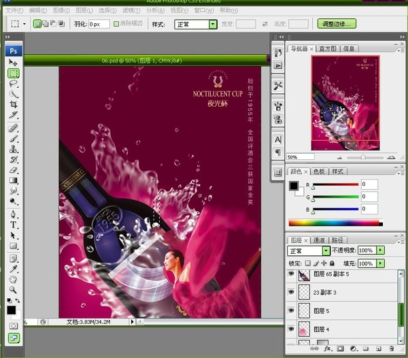
Task: Select the Pen tool
Action: pyautogui.click(x=13, y=214)
